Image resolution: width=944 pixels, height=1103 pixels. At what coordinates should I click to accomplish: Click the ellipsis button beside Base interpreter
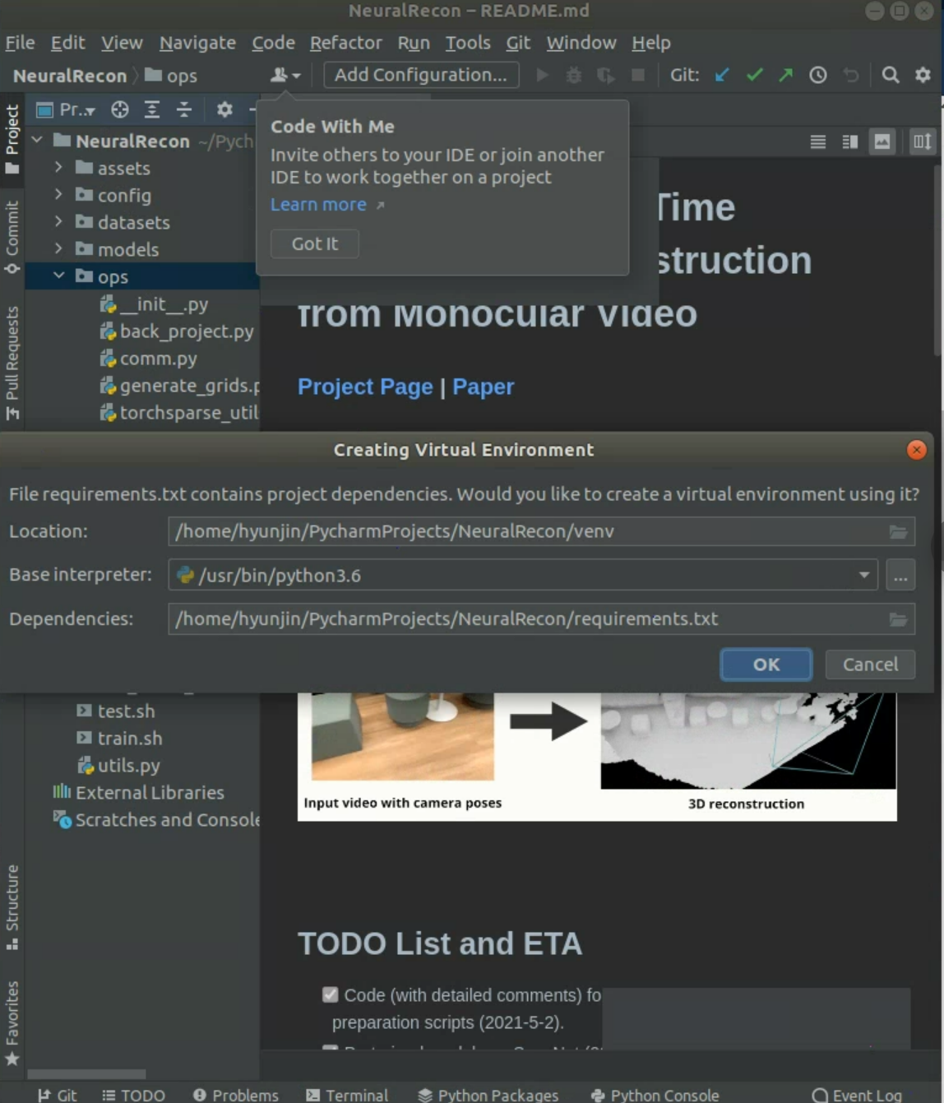pos(900,575)
